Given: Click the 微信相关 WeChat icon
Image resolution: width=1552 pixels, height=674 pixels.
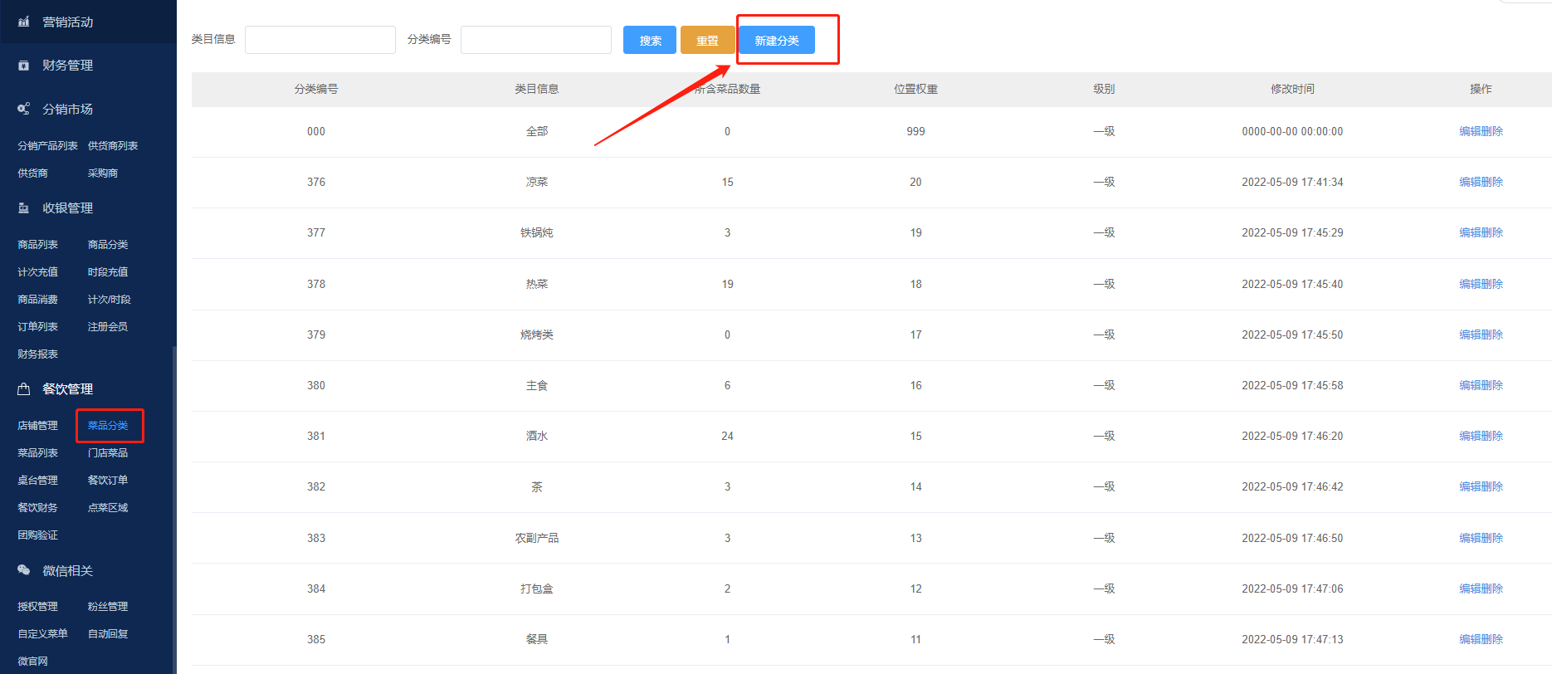Looking at the screenshot, I should (23, 570).
